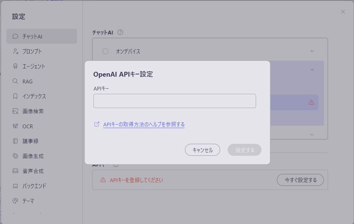Focus the APIキー input field
The width and height of the screenshot is (354, 224).
(175, 101)
